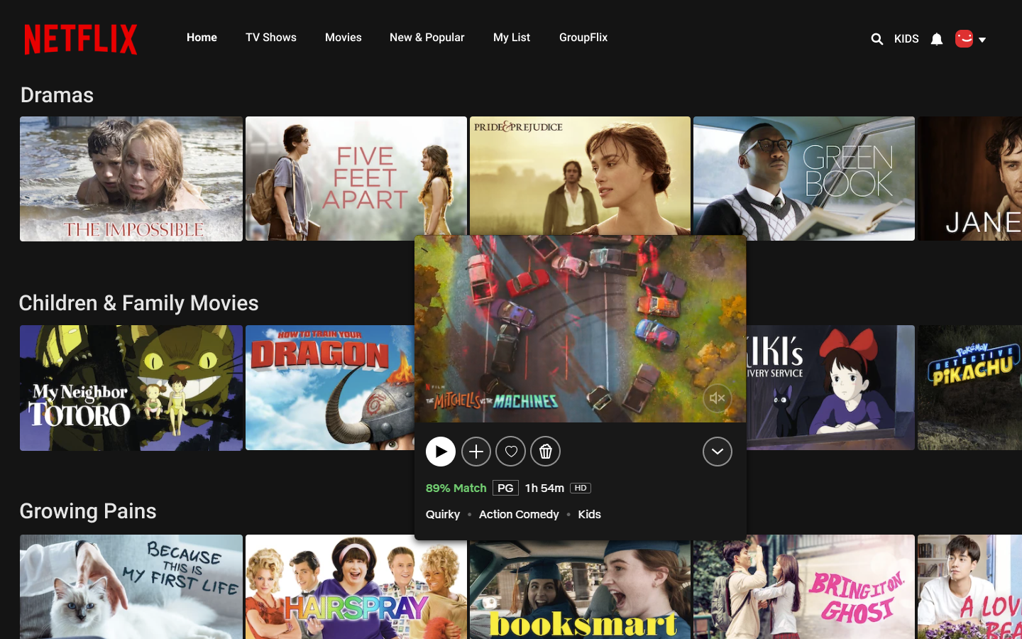1022x639 pixels.
Task: Expand more info chevron on preview card
Action: (718, 452)
